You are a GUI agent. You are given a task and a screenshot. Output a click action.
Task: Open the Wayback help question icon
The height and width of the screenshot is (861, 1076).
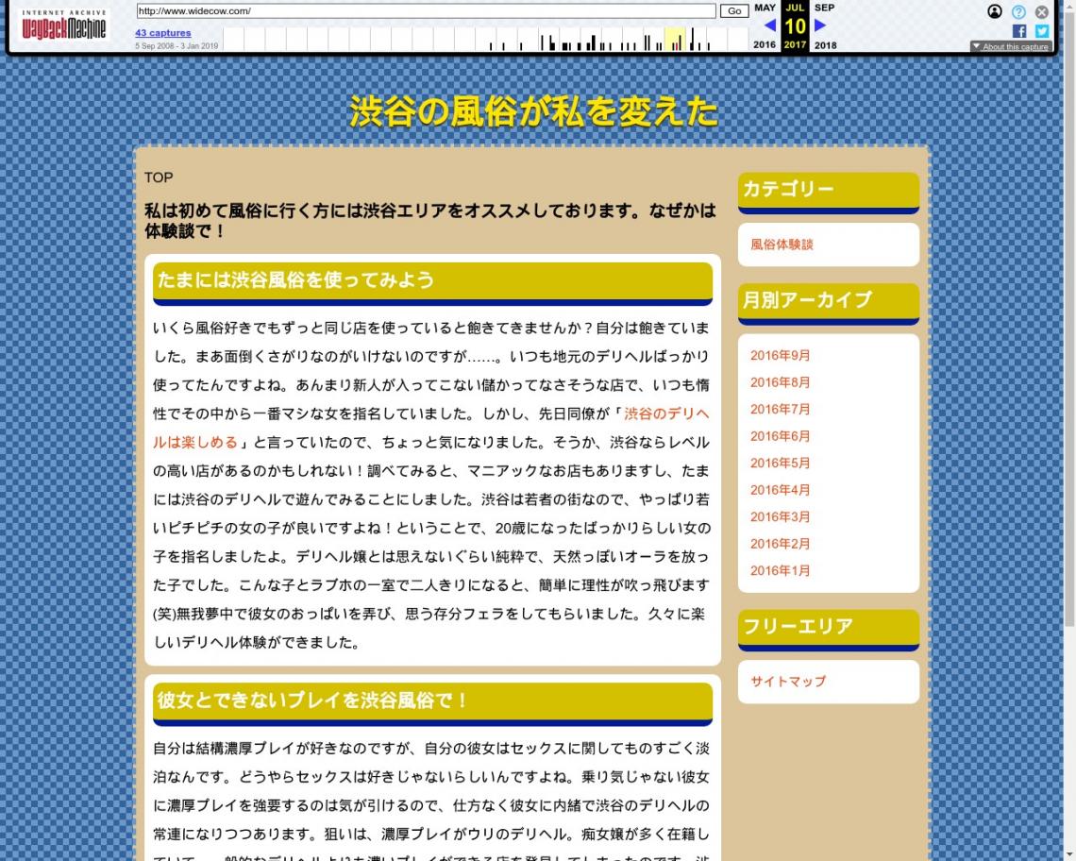coord(1018,11)
